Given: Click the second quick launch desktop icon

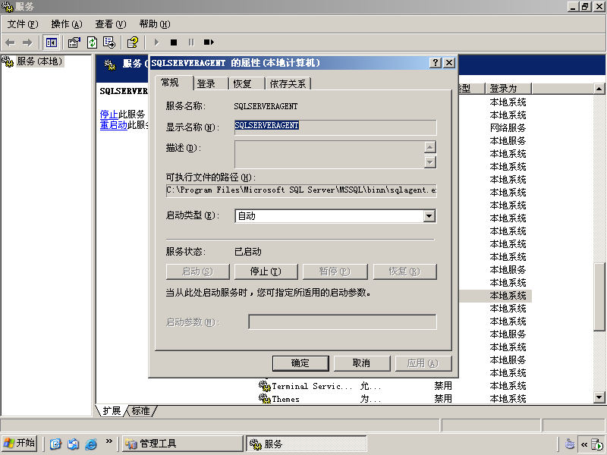Looking at the screenshot, I should [x=73, y=444].
